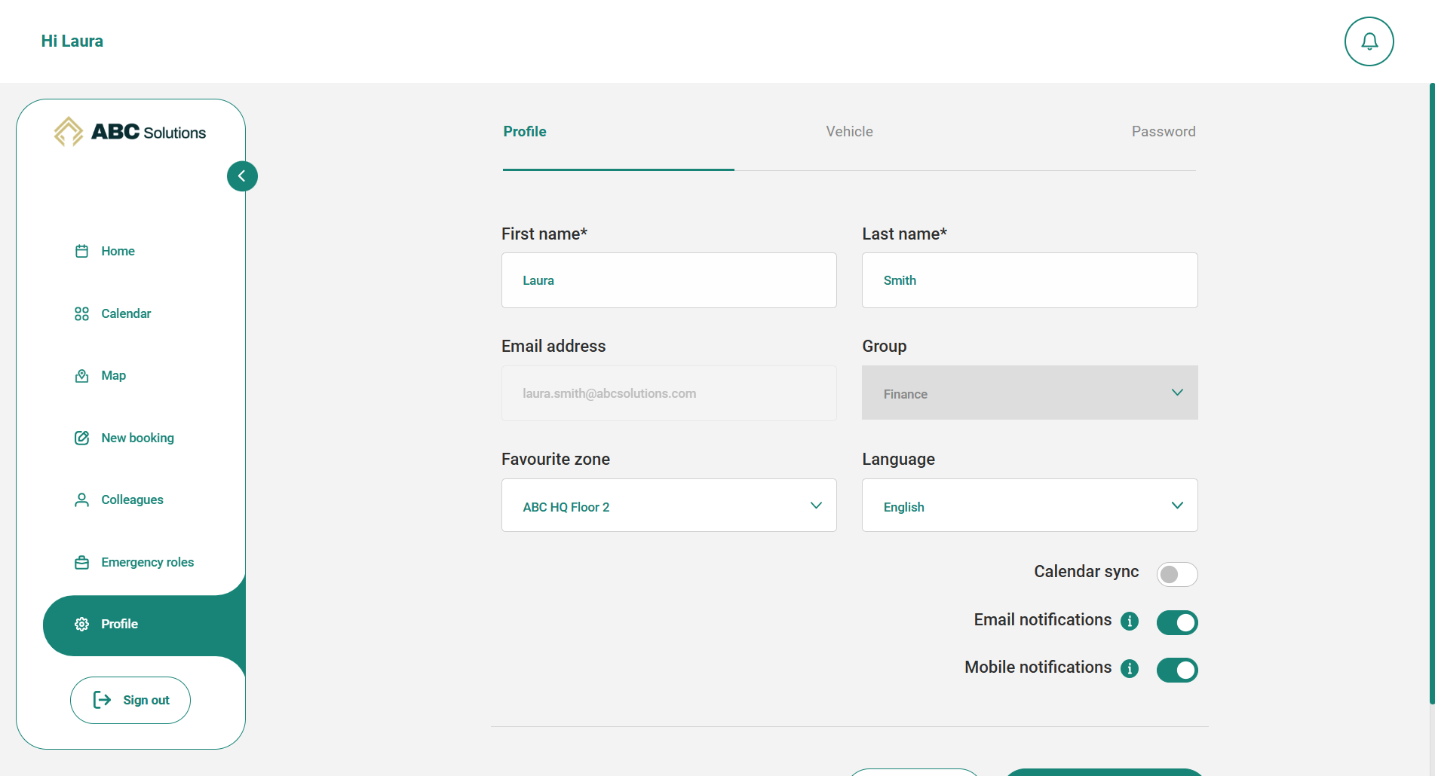
Task: Click the Calendar grid icon
Action: click(82, 313)
